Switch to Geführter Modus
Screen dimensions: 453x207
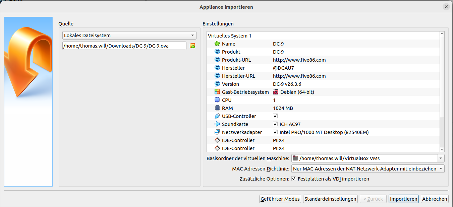tap(280, 199)
